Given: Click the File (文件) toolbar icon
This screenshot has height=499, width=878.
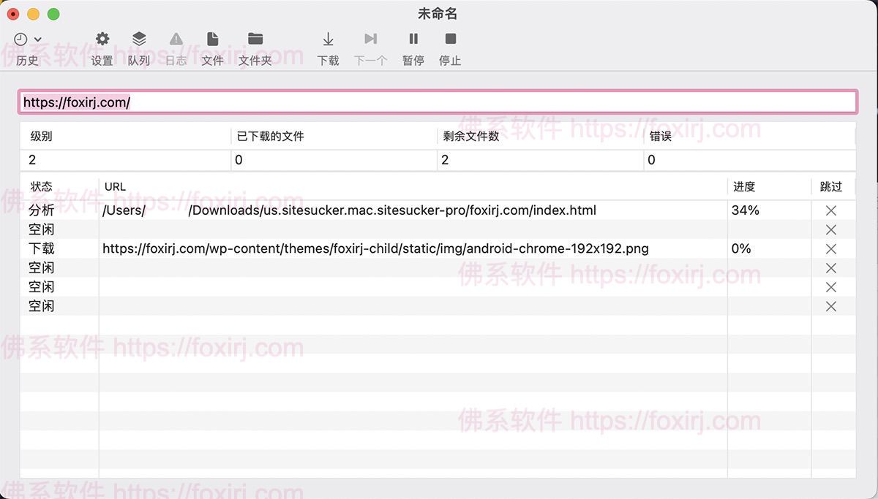Looking at the screenshot, I should click(212, 39).
